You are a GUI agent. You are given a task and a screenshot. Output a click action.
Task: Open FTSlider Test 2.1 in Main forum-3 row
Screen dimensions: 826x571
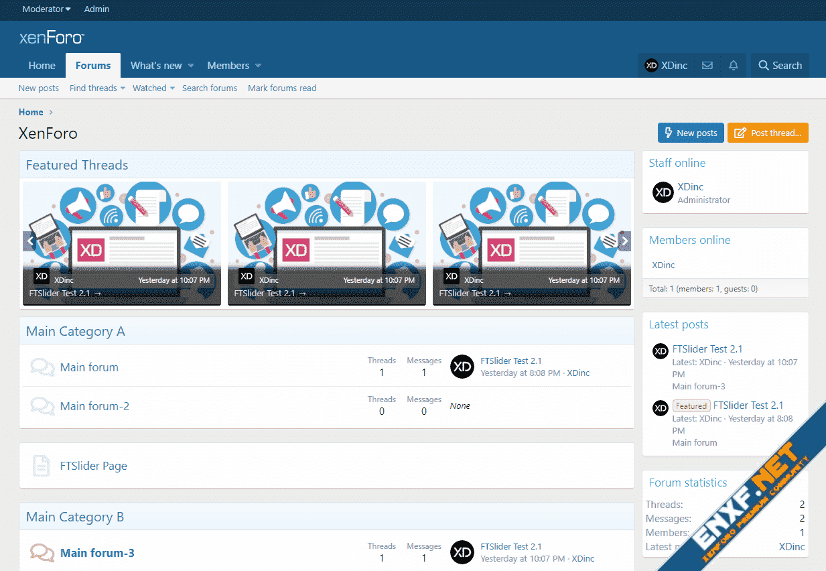click(x=511, y=546)
